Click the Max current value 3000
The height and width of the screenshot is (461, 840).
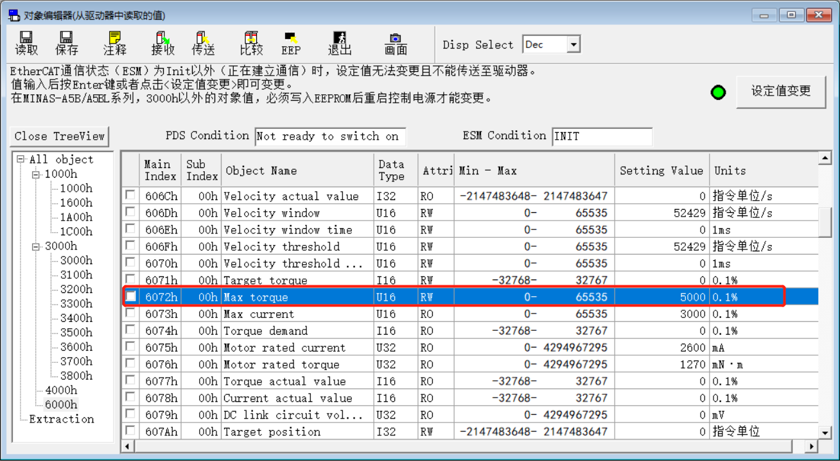[x=693, y=314]
